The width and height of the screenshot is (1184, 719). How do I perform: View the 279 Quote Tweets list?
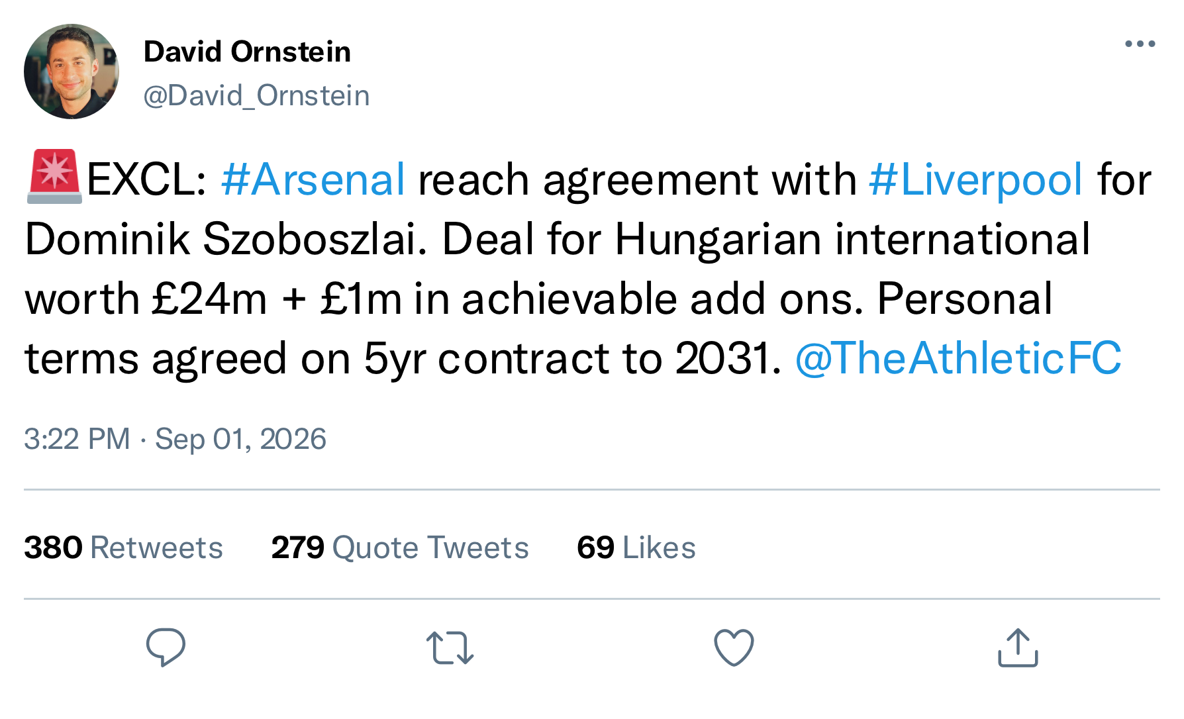pyautogui.click(x=400, y=548)
